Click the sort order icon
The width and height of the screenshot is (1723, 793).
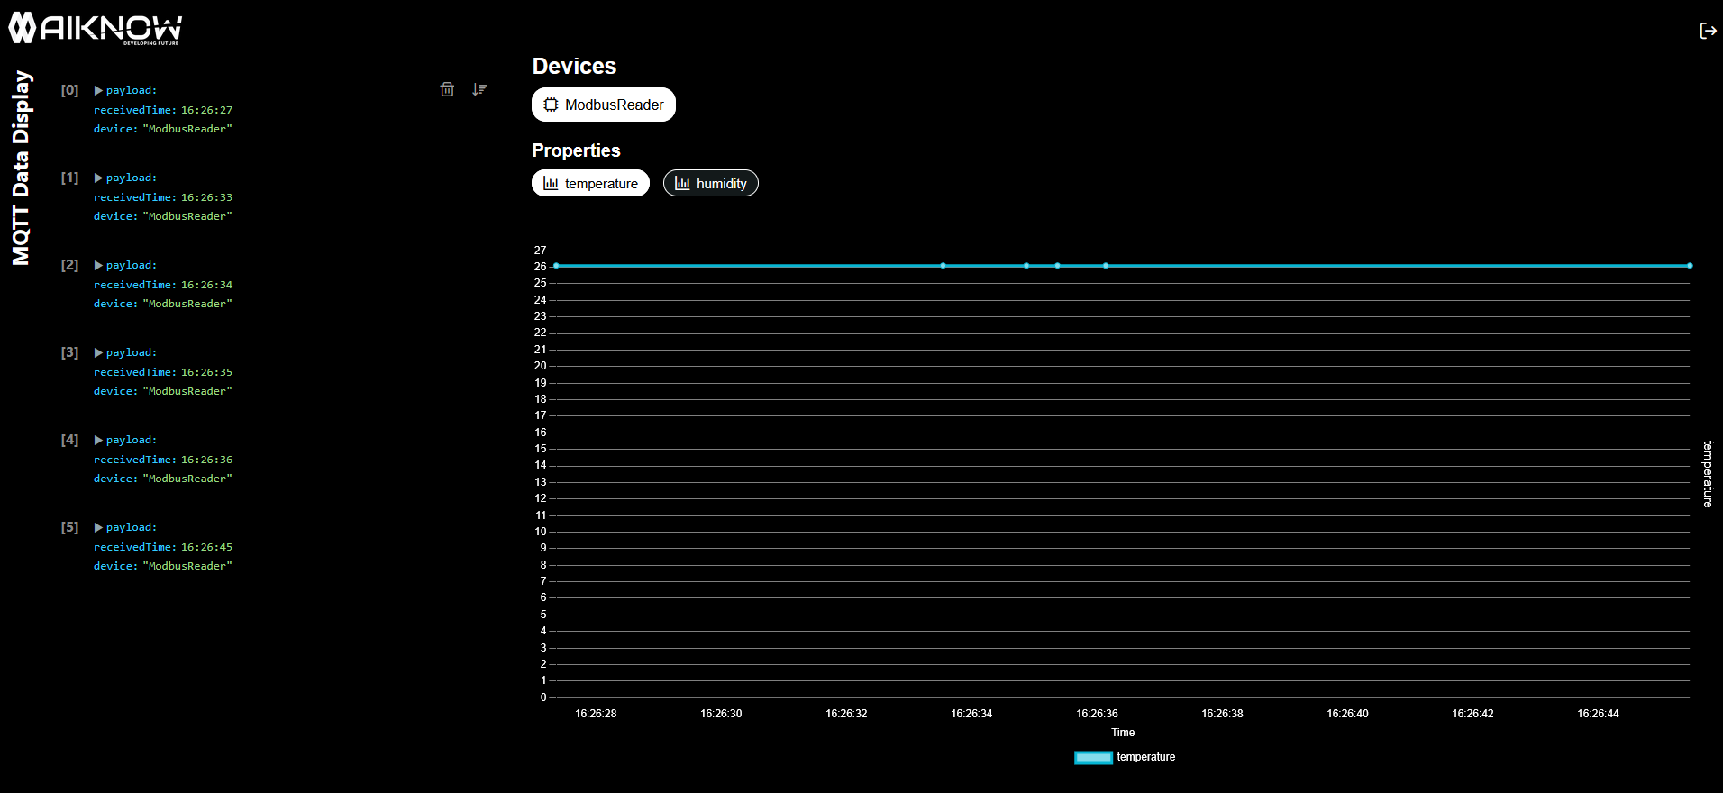click(479, 89)
